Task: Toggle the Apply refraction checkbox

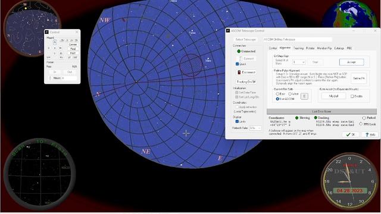Action: pyautogui.click(x=237, y=107)
